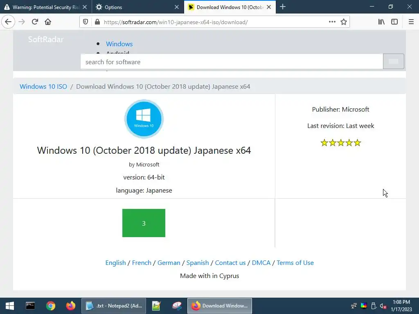Screen dimensions: 419x314
Task: Switch to Notepad2 .txt window
Action: pos(114,306)
